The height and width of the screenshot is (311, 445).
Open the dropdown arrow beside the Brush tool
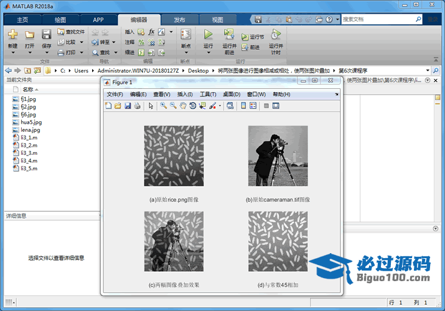point(220,106)
